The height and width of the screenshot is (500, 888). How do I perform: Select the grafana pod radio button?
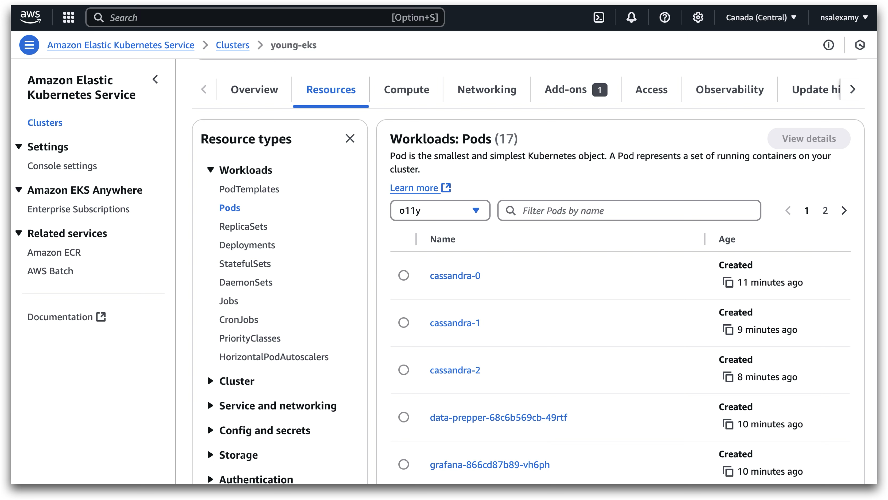point(404,464)
